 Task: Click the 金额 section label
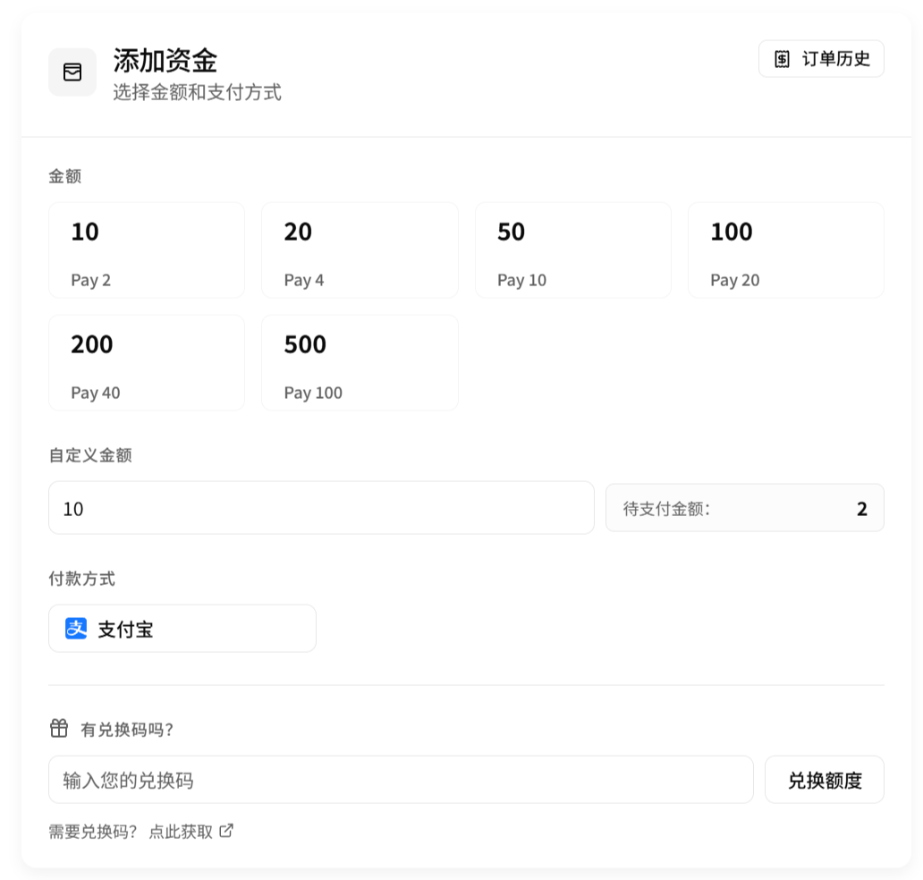pos(64,176)
